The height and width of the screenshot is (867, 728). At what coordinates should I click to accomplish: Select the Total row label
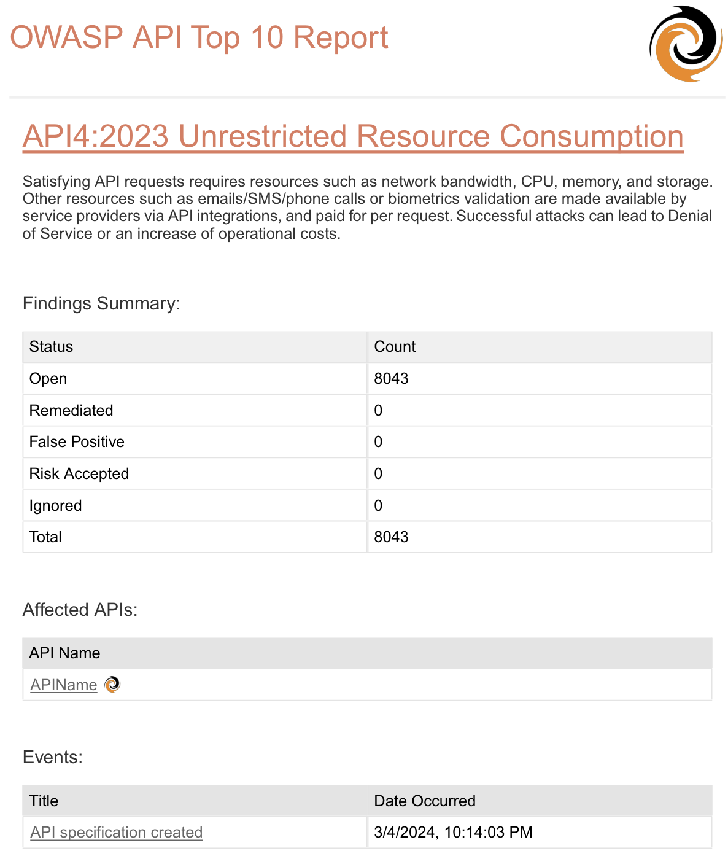[x=46, y=537]
